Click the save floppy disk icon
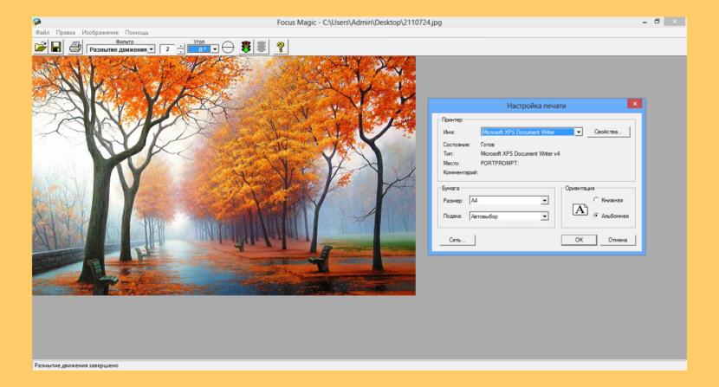This screenshot has height=387, width=719. click(56, 47)
